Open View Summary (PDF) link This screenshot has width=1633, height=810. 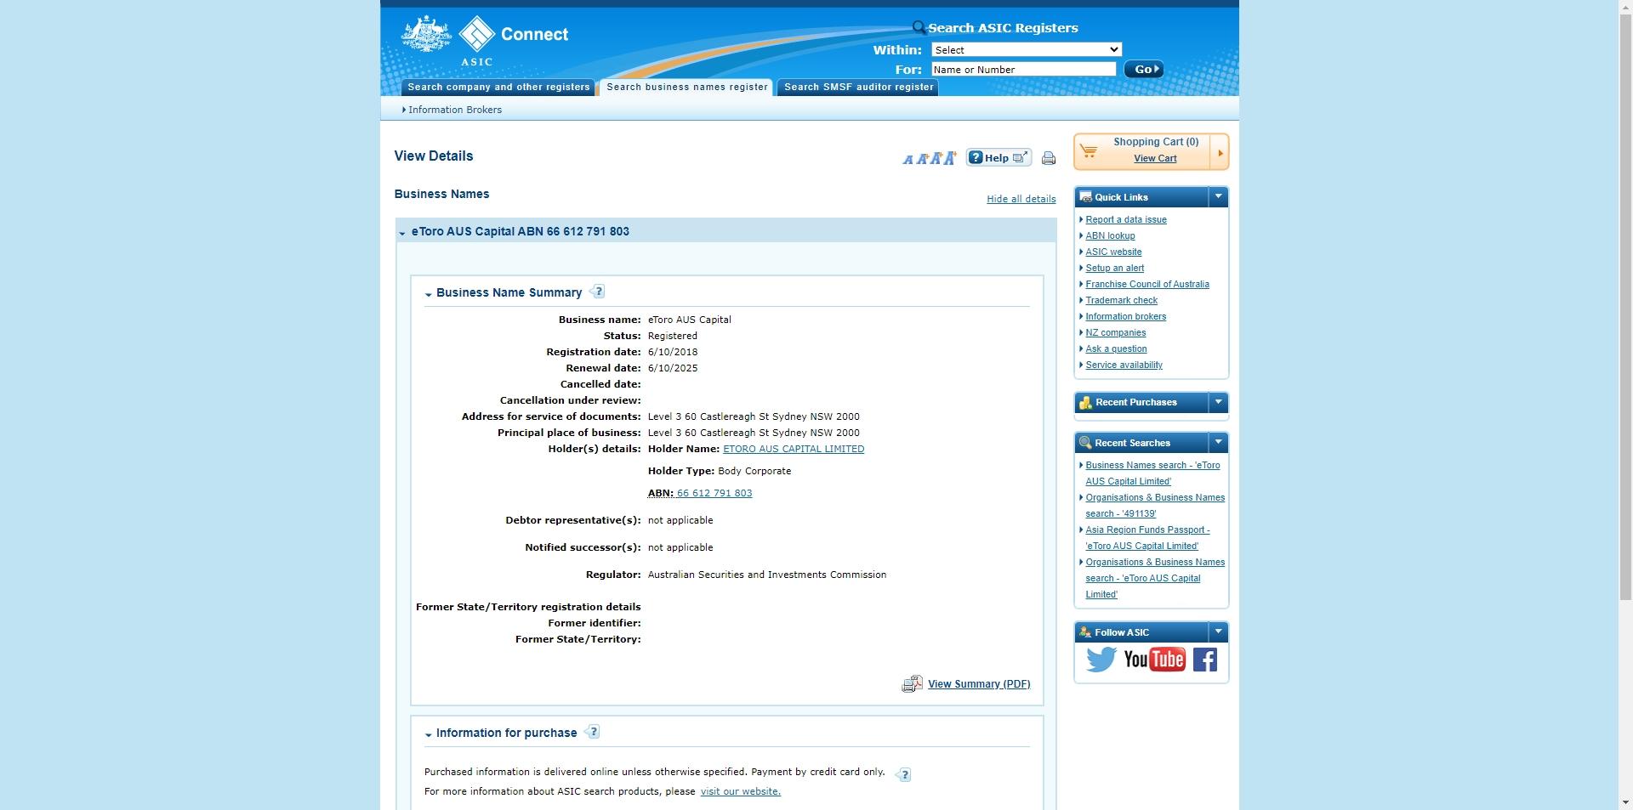[x=979, y=684]
